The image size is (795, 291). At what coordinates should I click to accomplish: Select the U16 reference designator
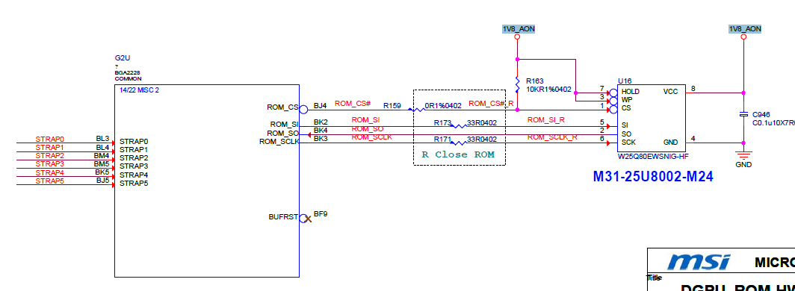point(625,81)
